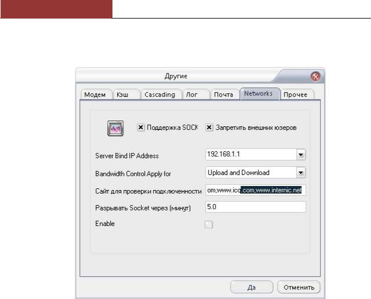Screen dimensions: 371x299
Task: Toggle Поддержка SOCK checkbox
Action: 140,127
